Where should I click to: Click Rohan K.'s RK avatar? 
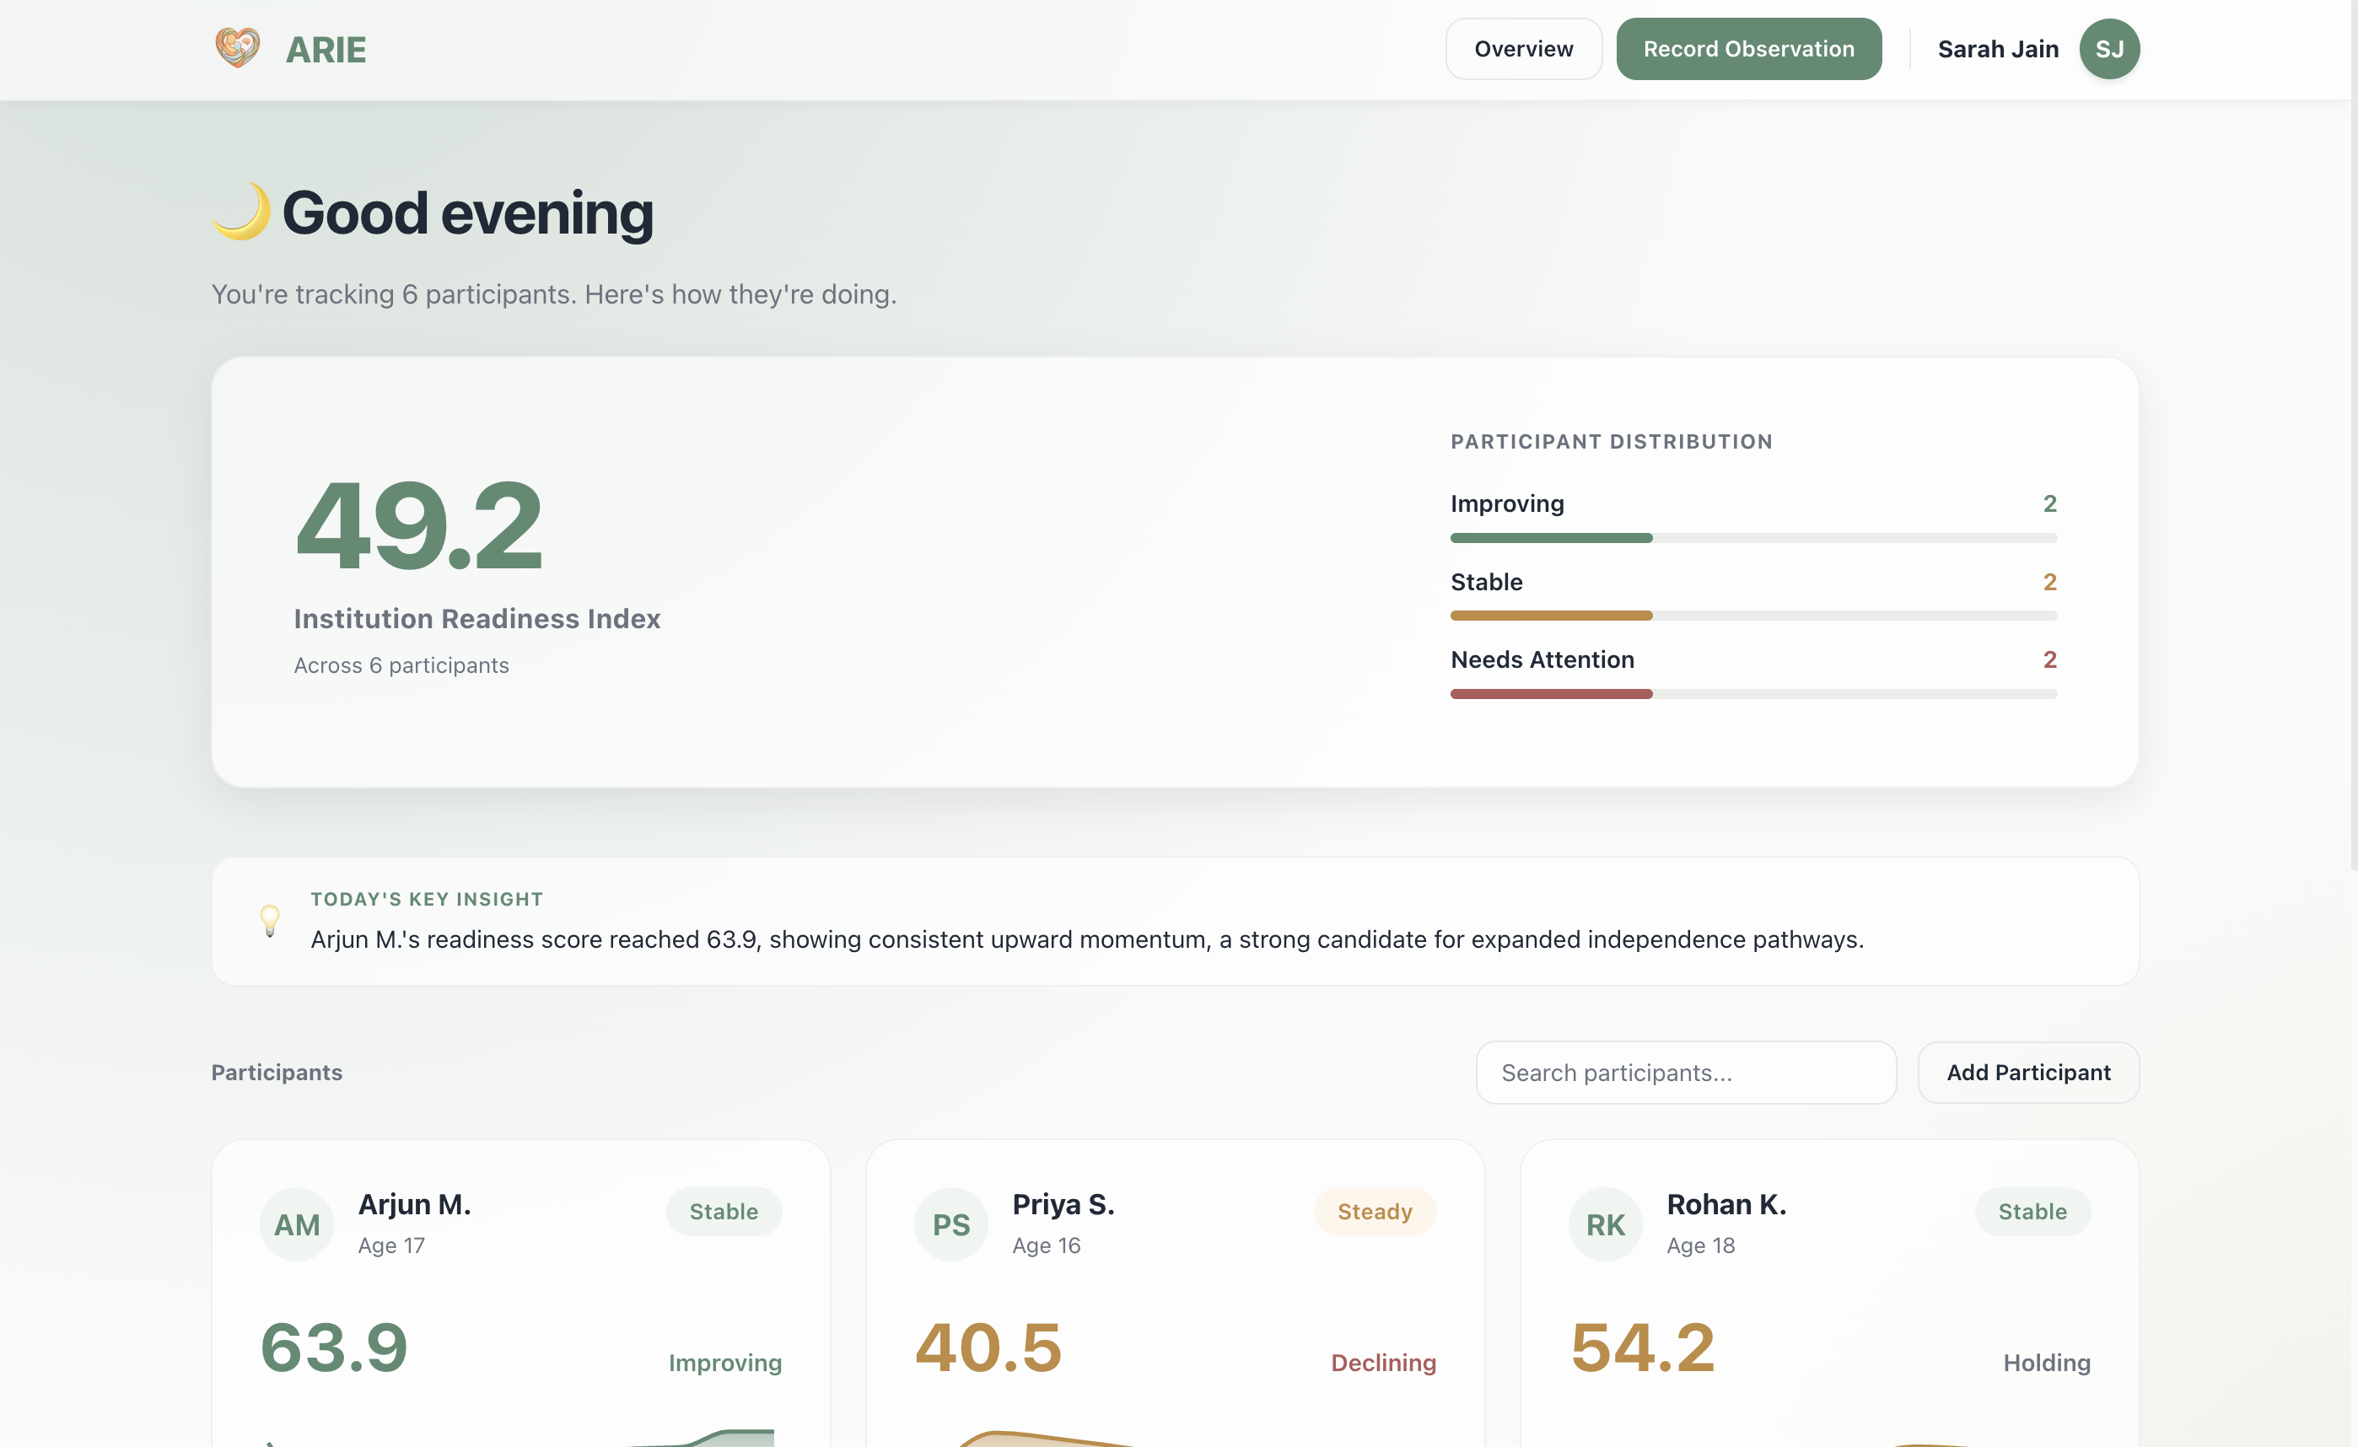tap(1606, 1224)
